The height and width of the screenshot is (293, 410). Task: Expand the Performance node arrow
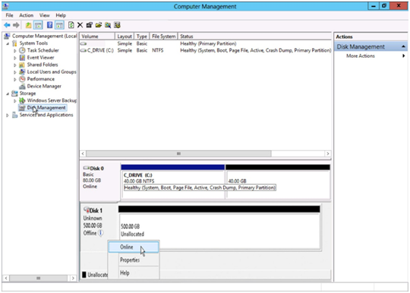pos(15,79)
